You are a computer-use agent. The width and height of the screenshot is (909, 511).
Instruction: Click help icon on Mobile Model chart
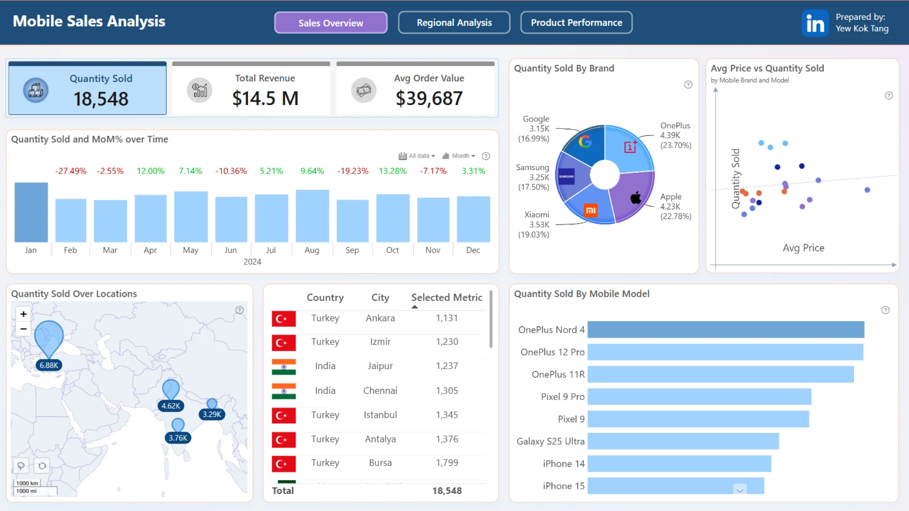click(x=885, y=310)
